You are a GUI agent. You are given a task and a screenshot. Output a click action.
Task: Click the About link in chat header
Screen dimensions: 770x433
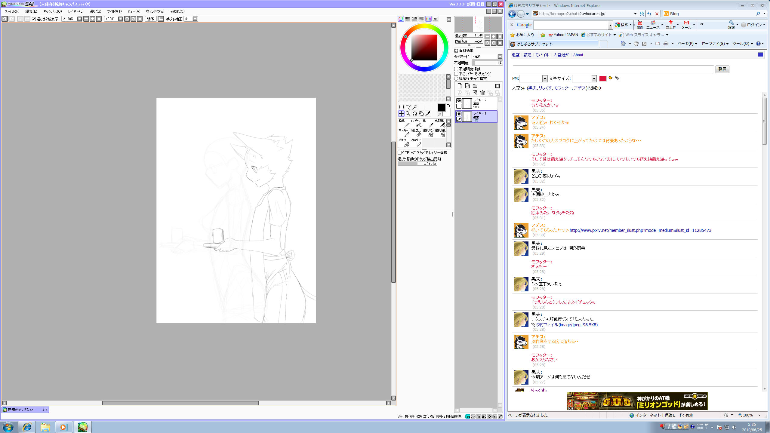tap(578, 55)
